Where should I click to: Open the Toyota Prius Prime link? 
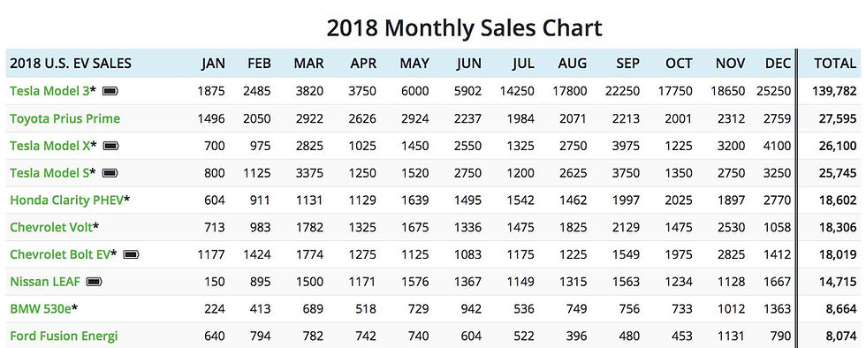coord(65,118)
